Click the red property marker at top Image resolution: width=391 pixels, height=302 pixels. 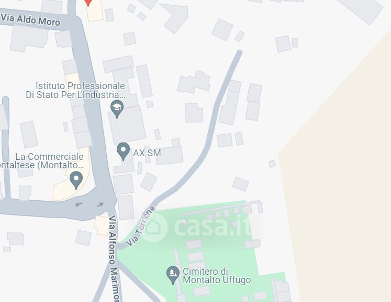pyautogui.click(x=88, y=2)
